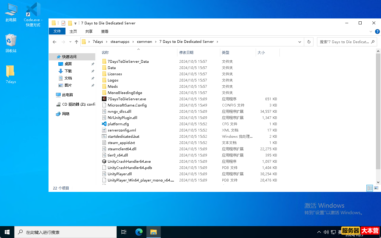Open Task View from the taskbar
The image size is (381, 238).
tap(124, 232)
